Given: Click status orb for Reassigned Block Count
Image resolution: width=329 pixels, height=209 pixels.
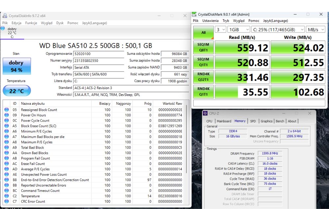Looking at the screenshot, I should pos(7,110).
